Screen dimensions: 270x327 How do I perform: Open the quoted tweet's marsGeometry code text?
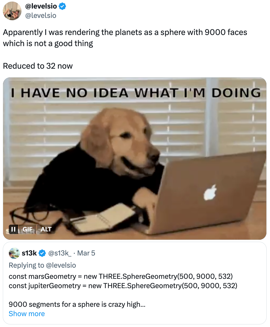click(121, 276)
